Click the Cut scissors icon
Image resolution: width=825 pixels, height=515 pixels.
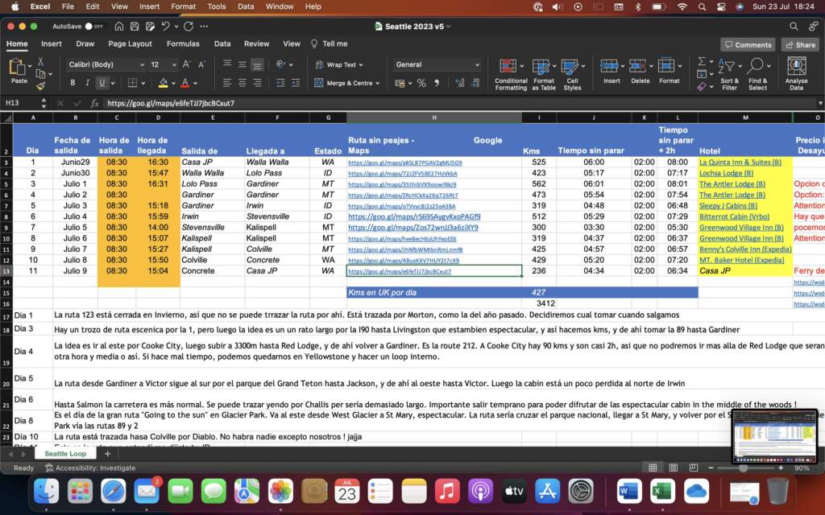click(x=40, y=62)
